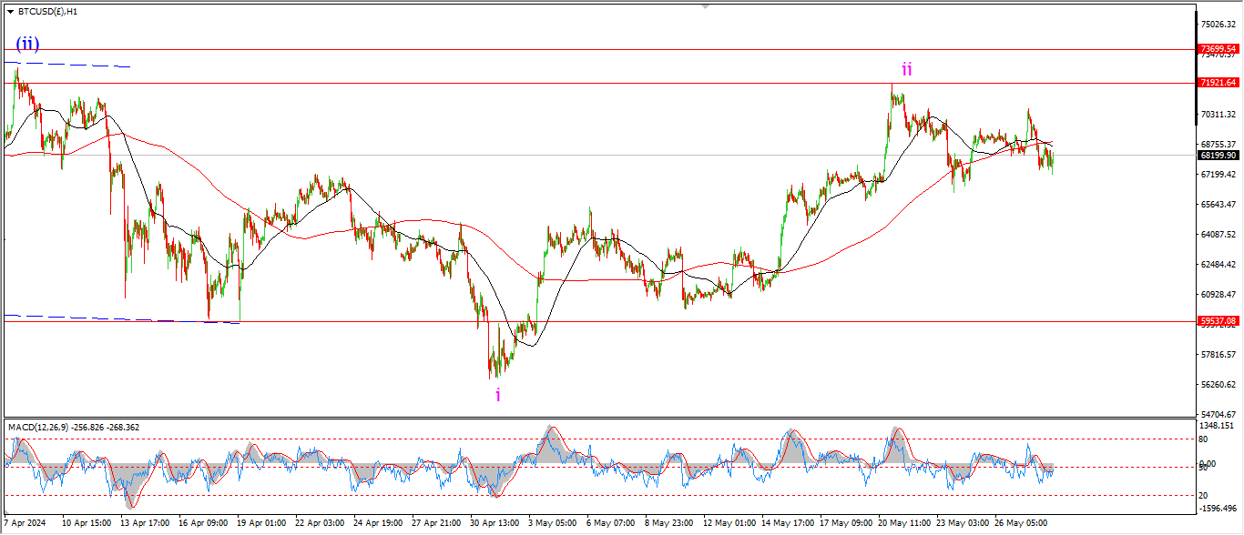Screen dimensions: 1244x535
Task: Select the blue (ii) wave label
Action: (x=26, y=44)
